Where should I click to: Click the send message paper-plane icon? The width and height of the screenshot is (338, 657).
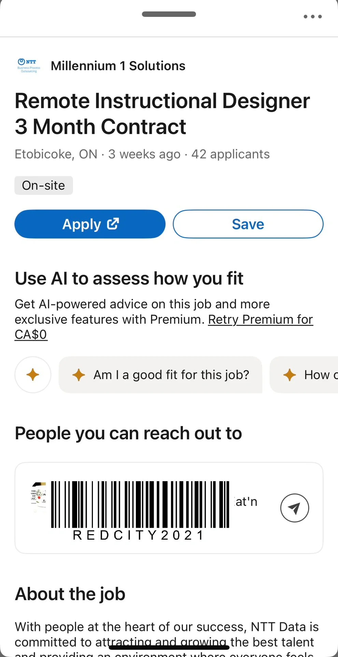tap(295, 508)
